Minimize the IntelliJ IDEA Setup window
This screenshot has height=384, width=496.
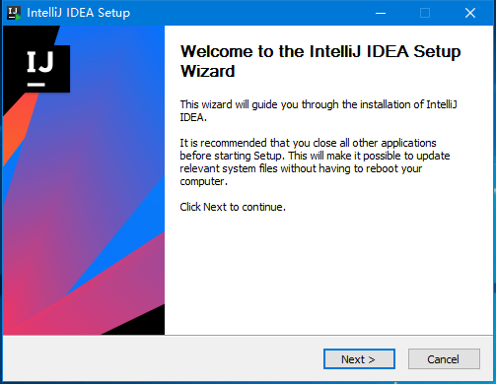[381, 13]
